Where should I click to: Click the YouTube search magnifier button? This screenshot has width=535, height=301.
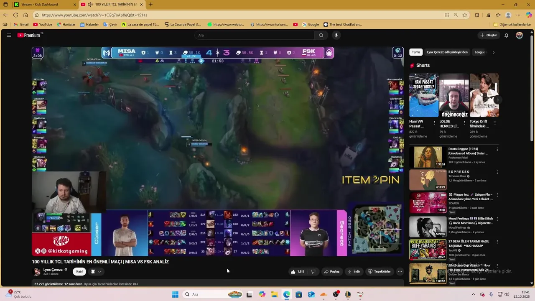point(321,35)
